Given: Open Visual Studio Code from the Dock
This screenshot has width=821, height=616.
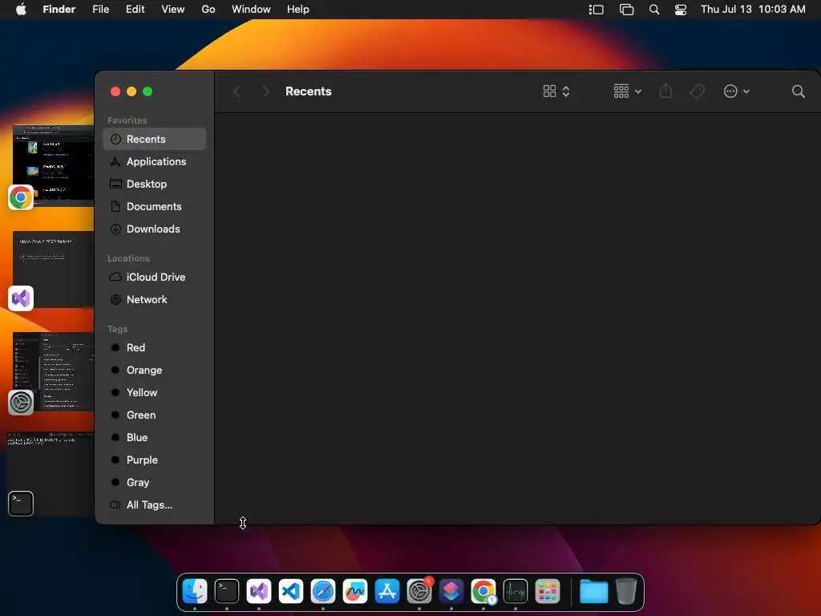Looking at the screenshot, I should (x=291, y=591).
